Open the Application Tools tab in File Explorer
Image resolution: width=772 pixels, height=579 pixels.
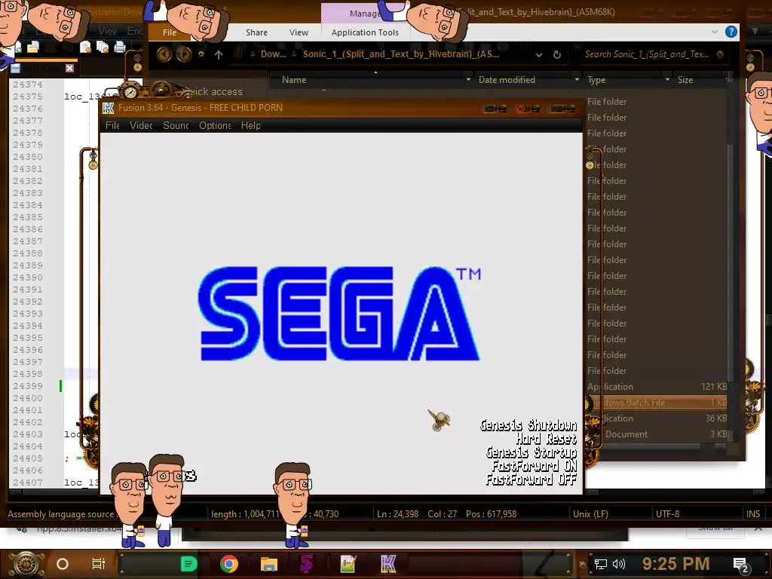[365, 32]
